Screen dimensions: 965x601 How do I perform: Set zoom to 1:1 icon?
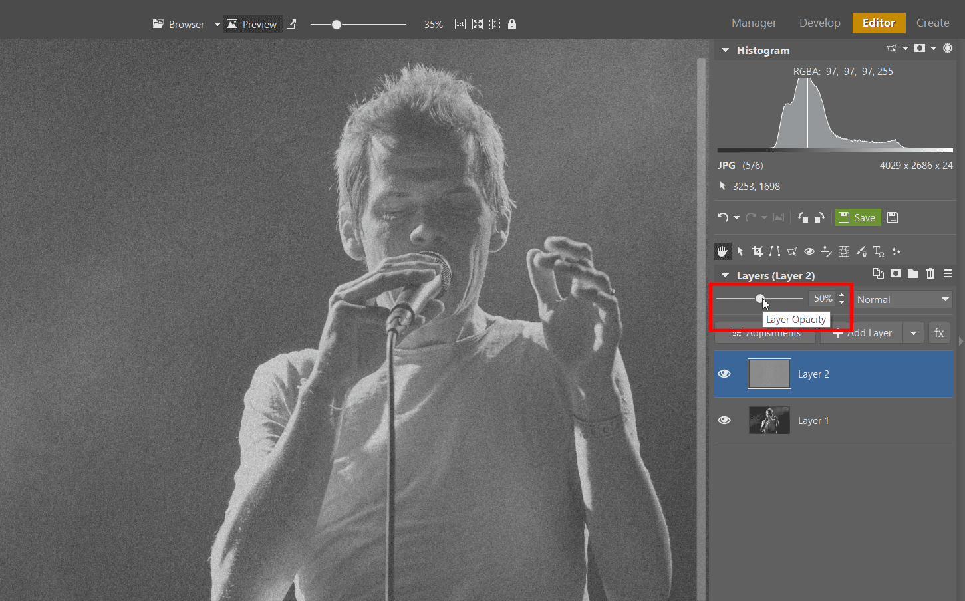pos(460,24)
